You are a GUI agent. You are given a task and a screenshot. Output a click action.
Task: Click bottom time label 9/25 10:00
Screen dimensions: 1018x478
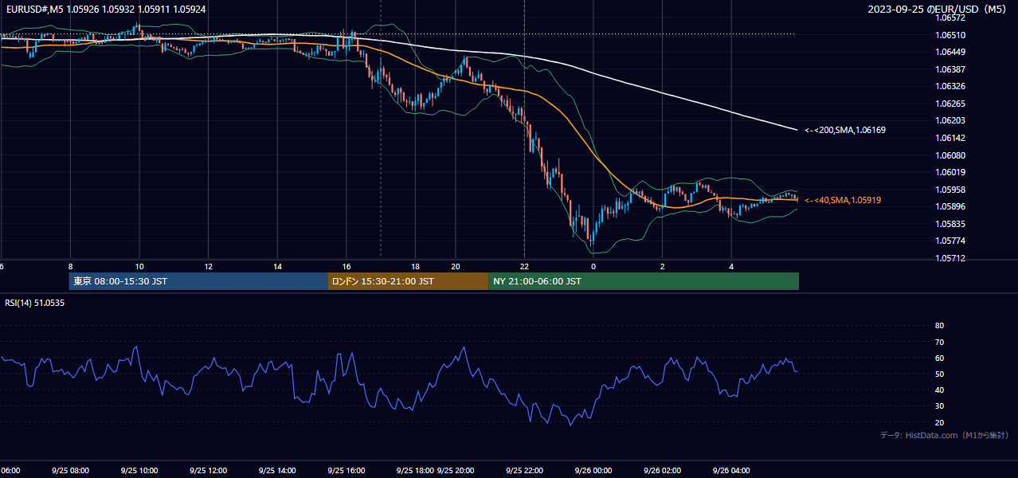[139, 470]
